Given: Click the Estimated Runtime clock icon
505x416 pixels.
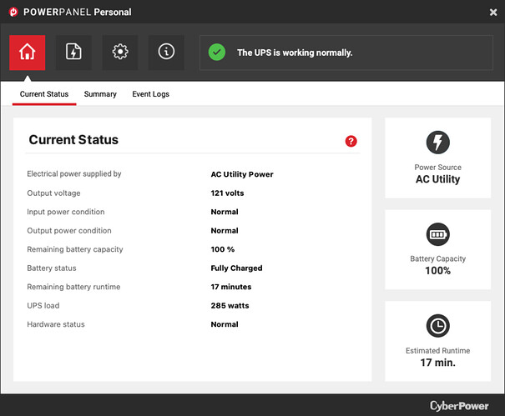Looking at the screenshot, I should coord(437,326).
